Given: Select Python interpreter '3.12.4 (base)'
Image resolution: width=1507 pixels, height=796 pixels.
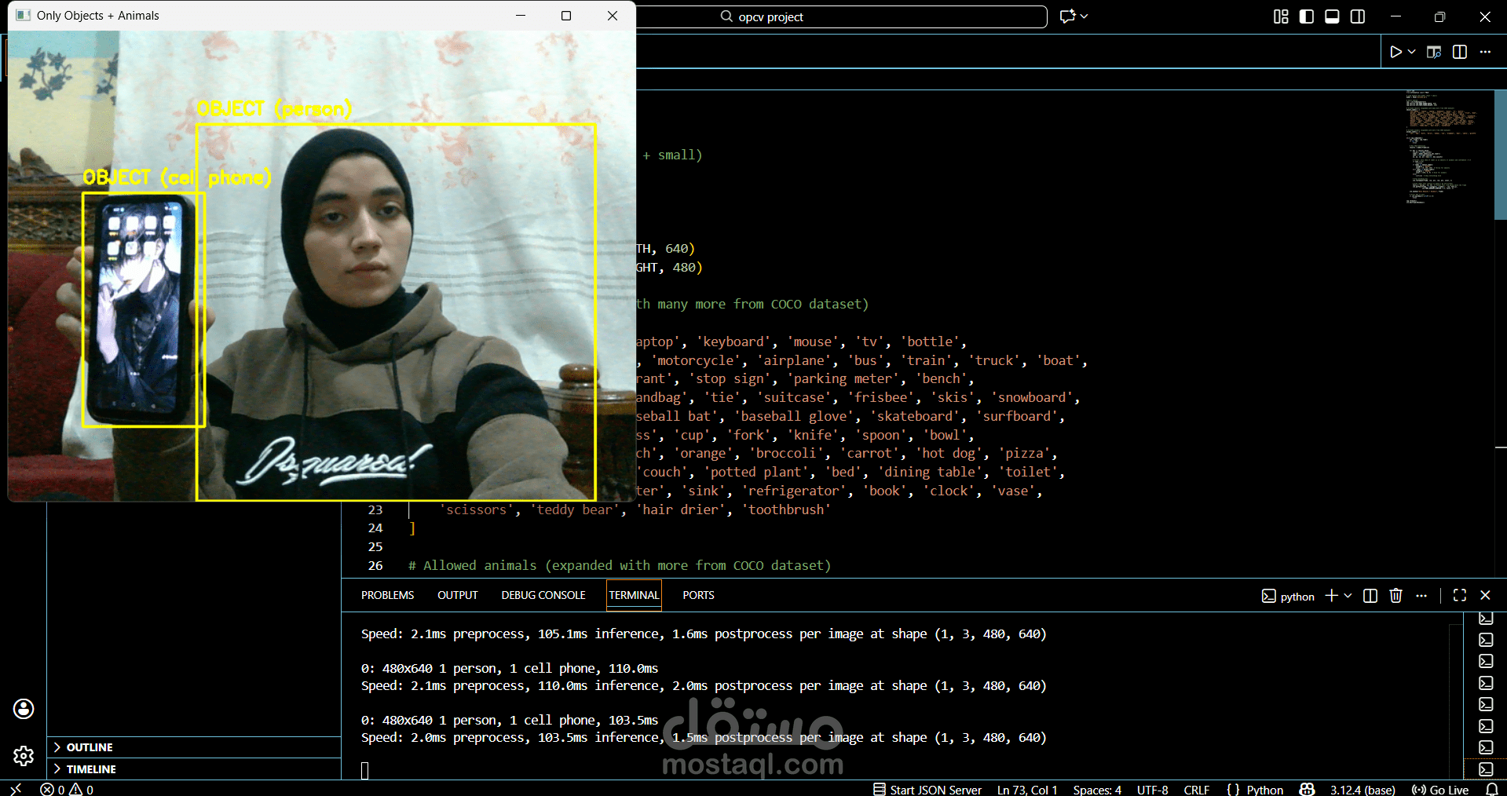Looking at the screenshot, I should tap(1363, 790).
